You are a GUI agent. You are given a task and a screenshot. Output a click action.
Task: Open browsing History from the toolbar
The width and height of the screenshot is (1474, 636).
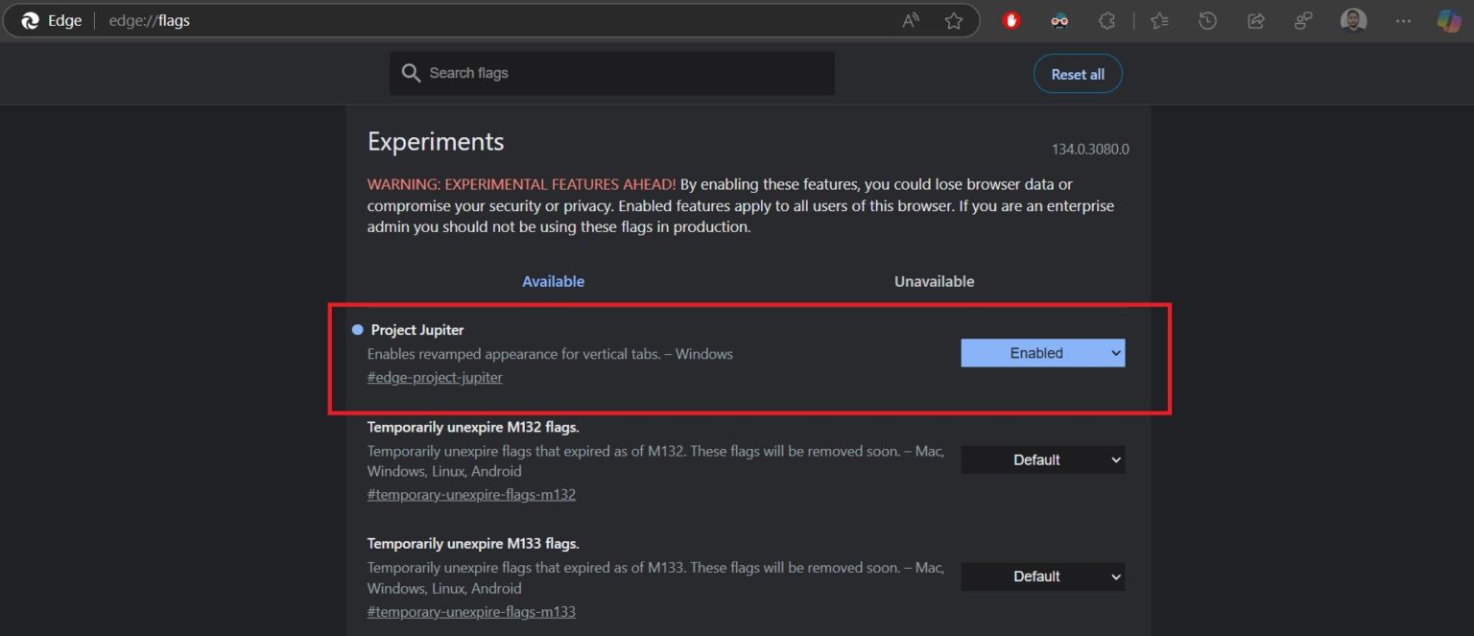[x=1208, y=20]
